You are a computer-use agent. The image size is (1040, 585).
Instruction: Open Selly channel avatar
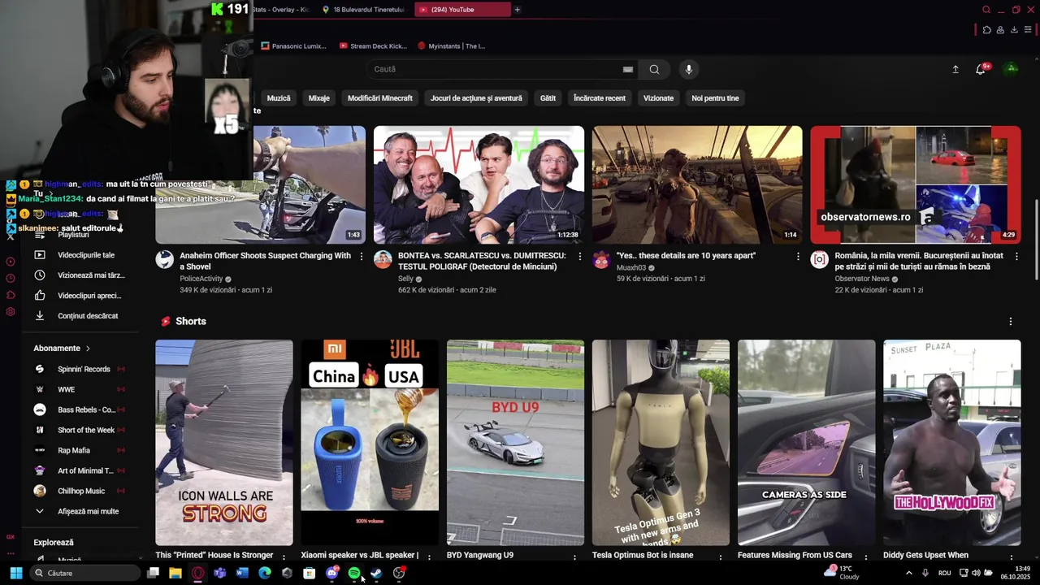[x=383, y=259]
